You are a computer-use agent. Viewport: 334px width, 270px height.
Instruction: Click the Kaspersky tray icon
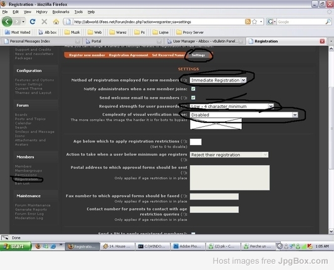pyautogui.click(x=310, y=246)
